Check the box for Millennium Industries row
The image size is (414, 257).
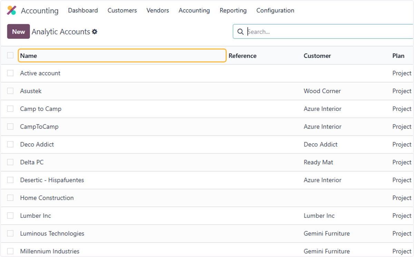point(10,251)
